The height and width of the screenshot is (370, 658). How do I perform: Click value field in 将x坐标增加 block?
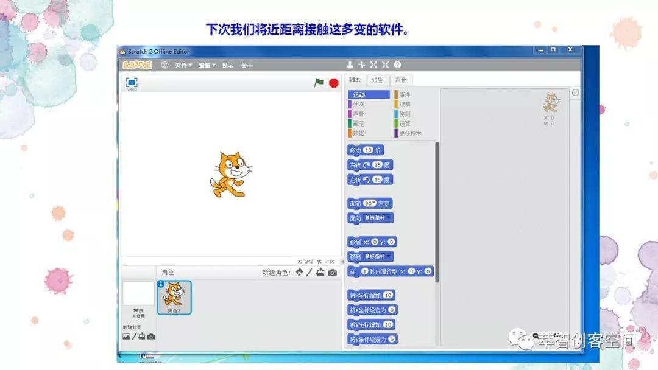[388, 295]
